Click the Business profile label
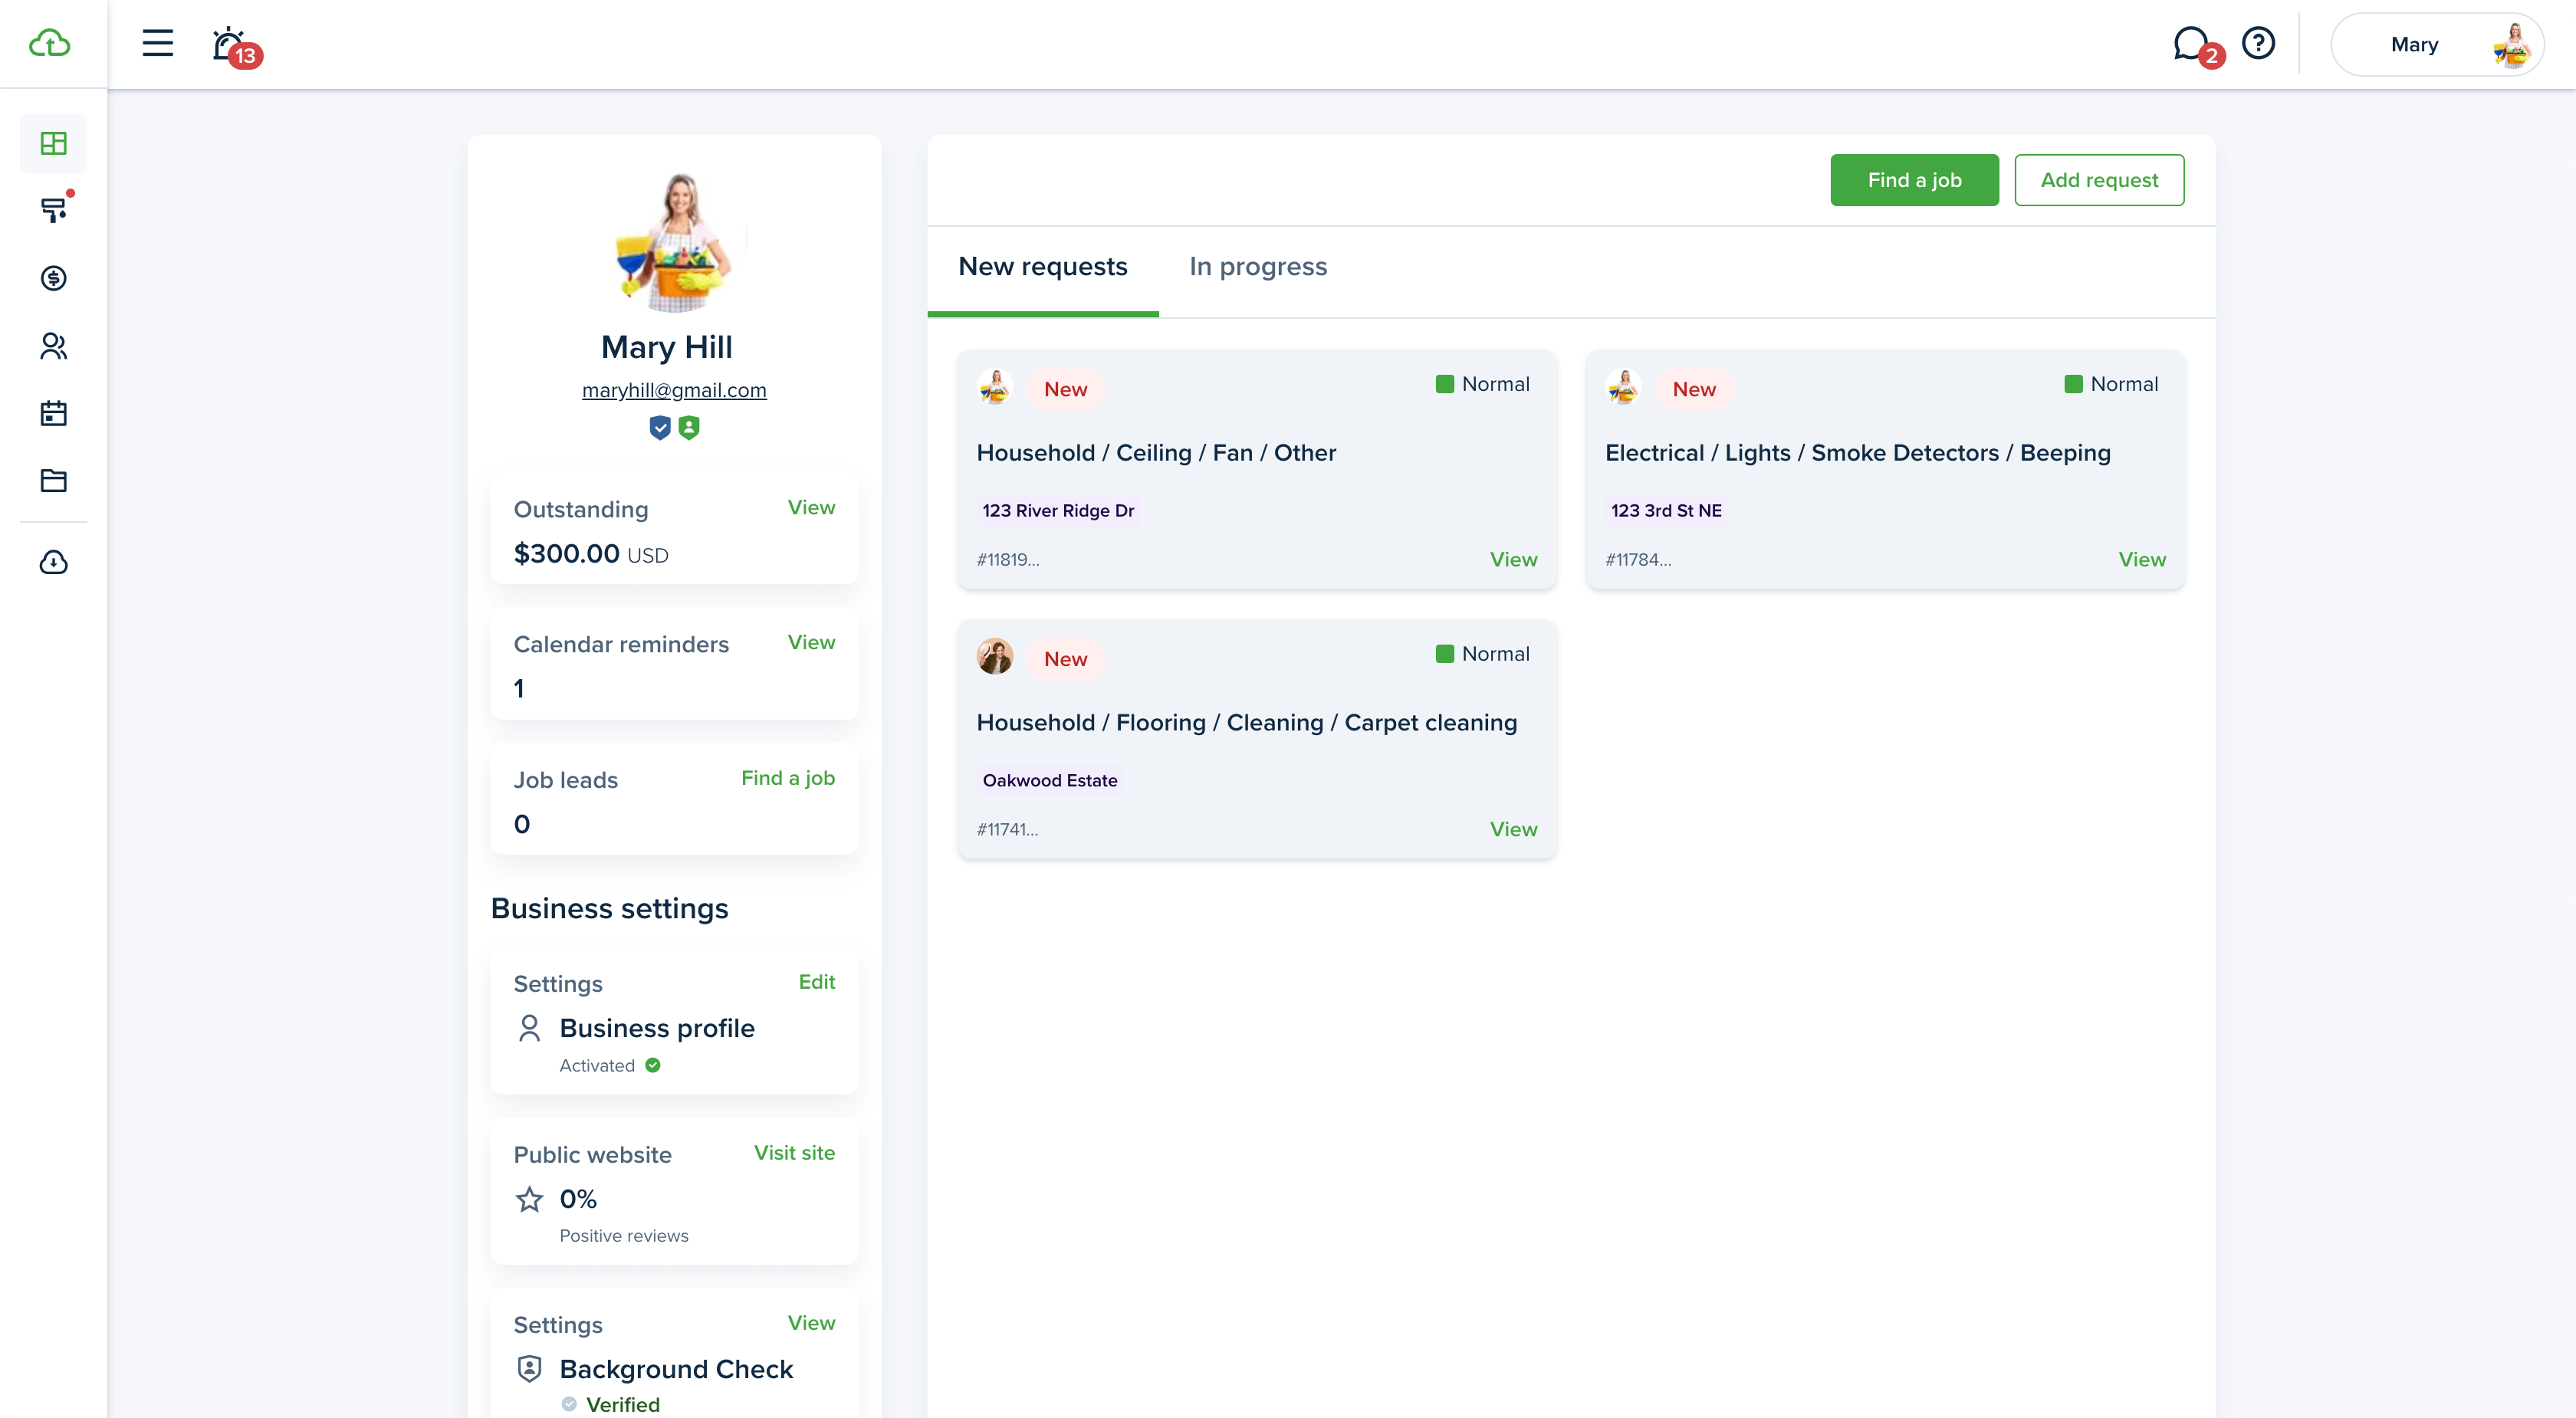 click(x=657, y=1028)
